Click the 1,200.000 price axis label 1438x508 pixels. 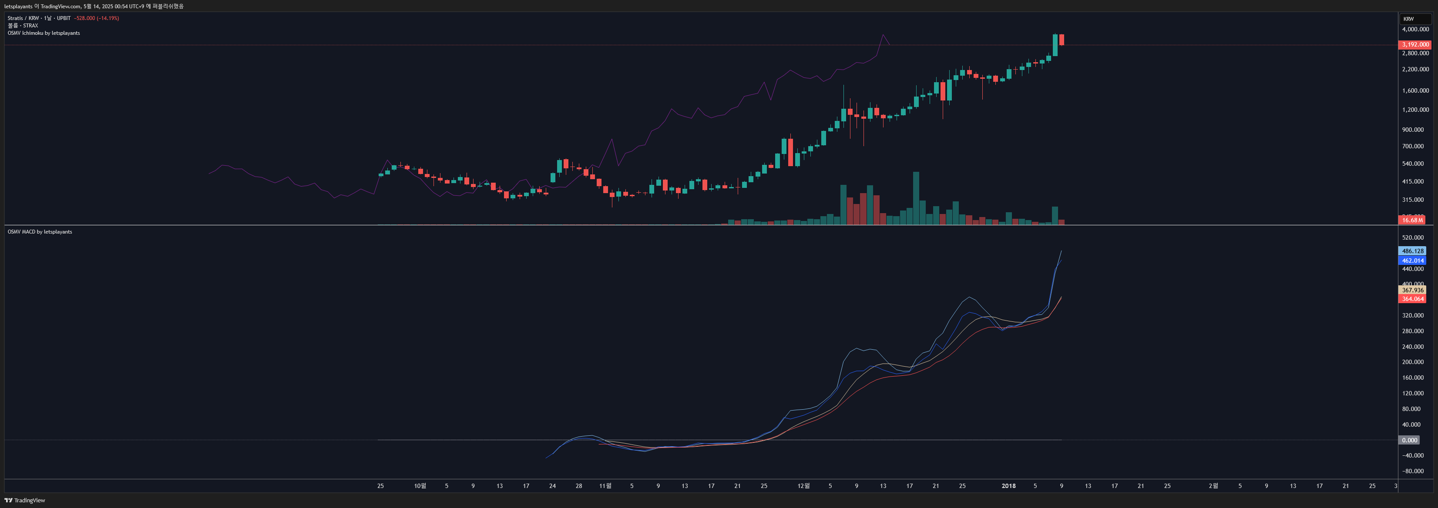(1415, 110)
